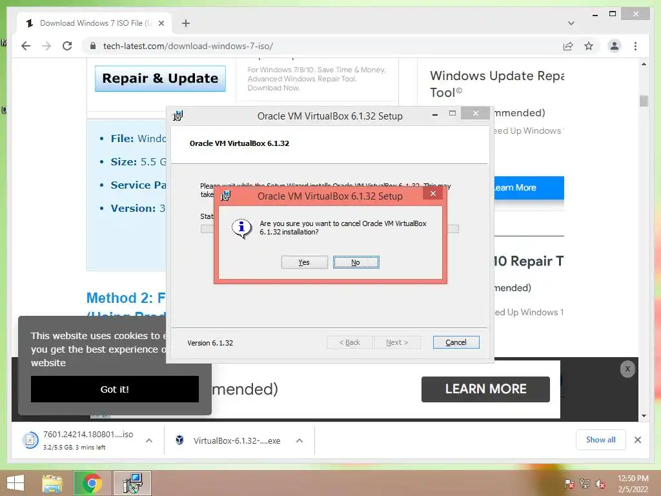Click the vertical scrollbar thumb
Screen dimensions: 661x496
click(644, 101)
